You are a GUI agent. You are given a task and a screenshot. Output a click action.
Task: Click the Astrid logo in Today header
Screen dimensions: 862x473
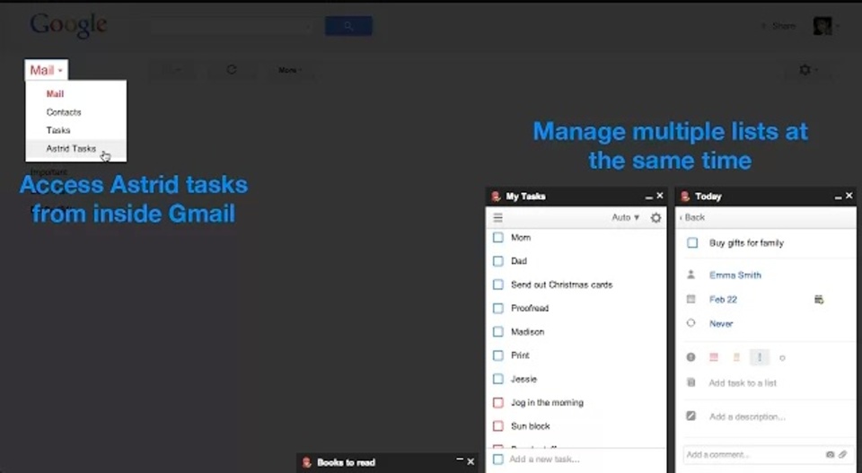point(685,197)
